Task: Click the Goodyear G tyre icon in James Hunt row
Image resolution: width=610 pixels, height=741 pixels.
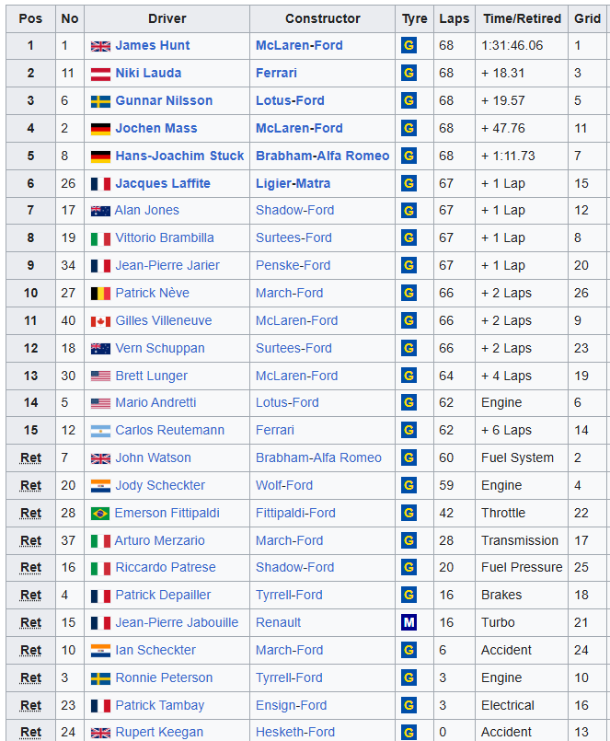Action: point(409,45)
